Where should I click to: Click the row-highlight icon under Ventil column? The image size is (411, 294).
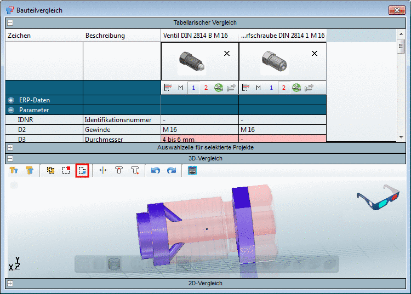tap(168, 88)
